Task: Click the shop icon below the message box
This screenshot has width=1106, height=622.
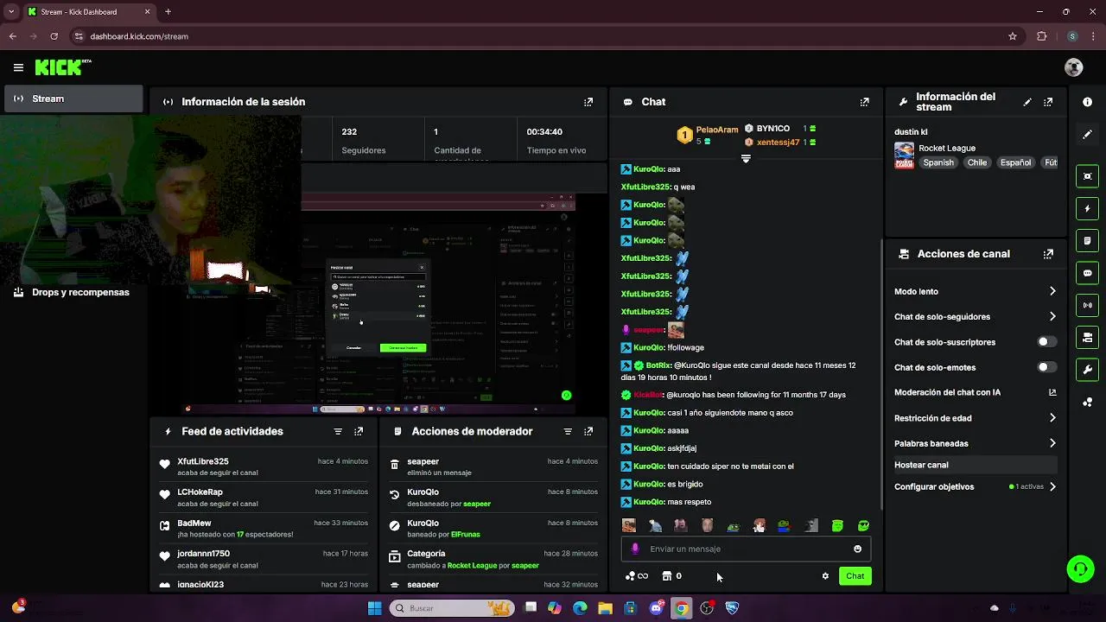Action: coord(667,576)
